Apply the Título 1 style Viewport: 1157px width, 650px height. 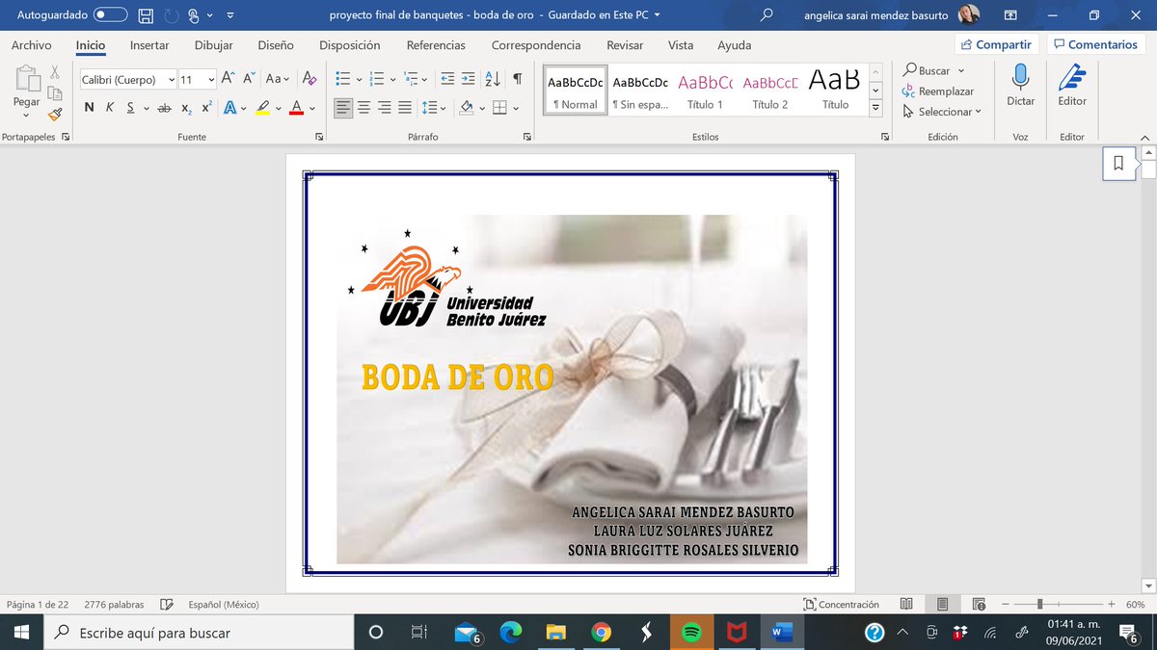pos(705,90)
